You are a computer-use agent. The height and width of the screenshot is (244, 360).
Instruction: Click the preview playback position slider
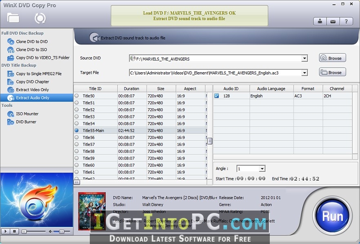24,232
